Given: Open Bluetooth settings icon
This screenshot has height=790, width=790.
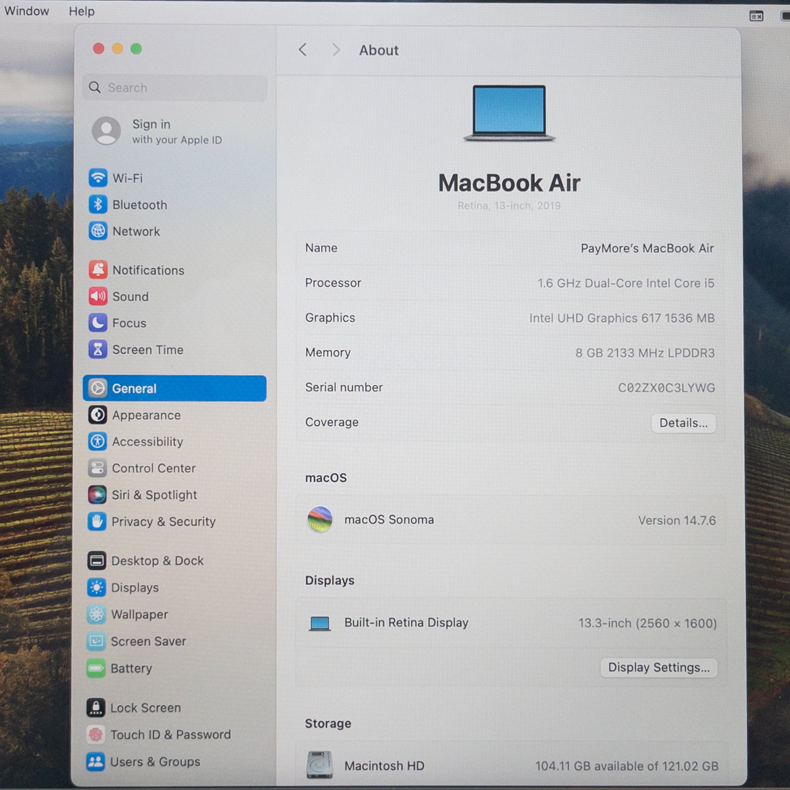Looking at the screenshot, I should [98, 204].
